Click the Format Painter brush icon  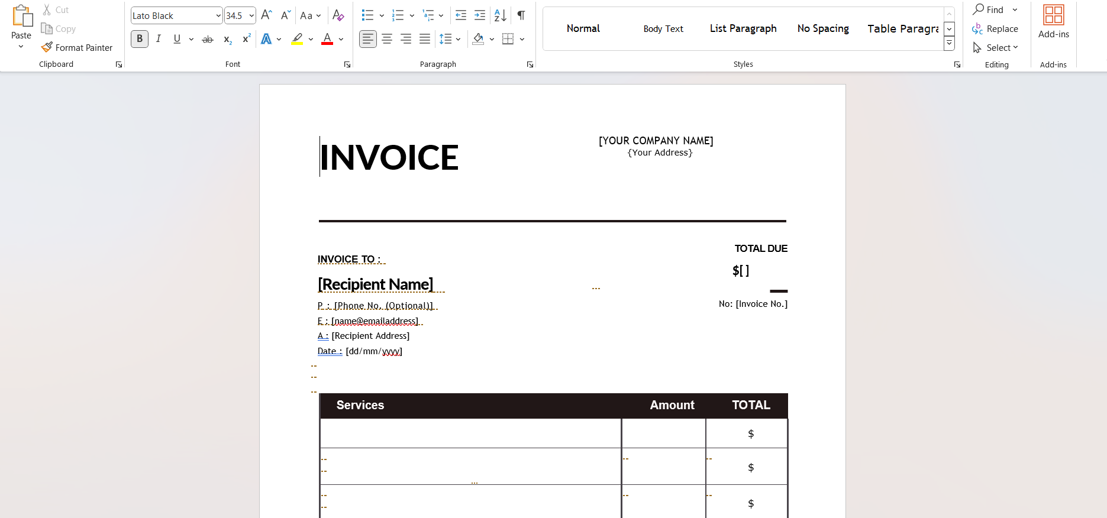(47, 47)
